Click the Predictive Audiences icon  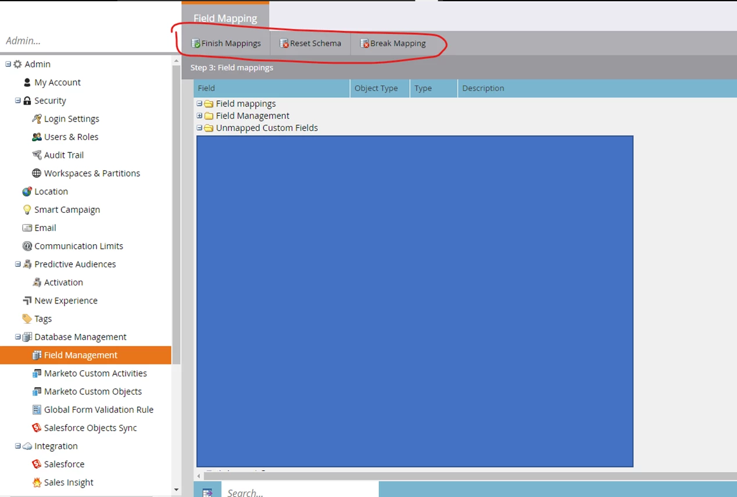coord(27,264)
